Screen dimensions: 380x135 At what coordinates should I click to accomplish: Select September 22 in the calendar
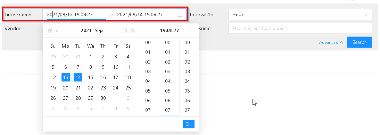pos(91,88)
